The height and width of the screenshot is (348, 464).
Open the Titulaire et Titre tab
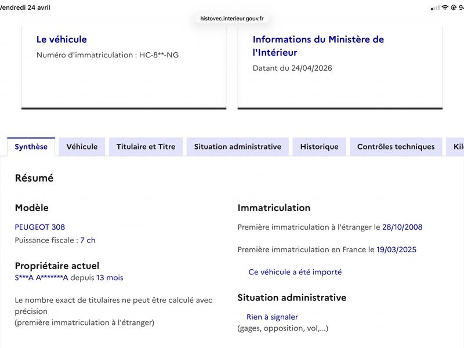tap(146, 147)
